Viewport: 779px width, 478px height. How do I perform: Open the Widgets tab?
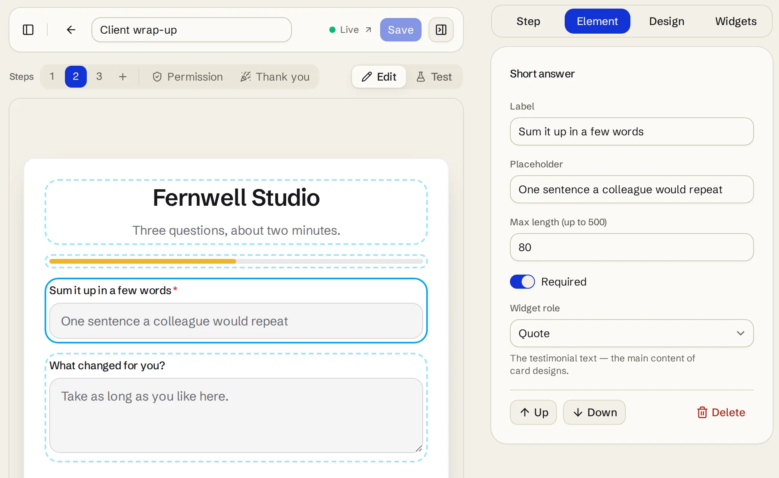click(x=736, y=21)
